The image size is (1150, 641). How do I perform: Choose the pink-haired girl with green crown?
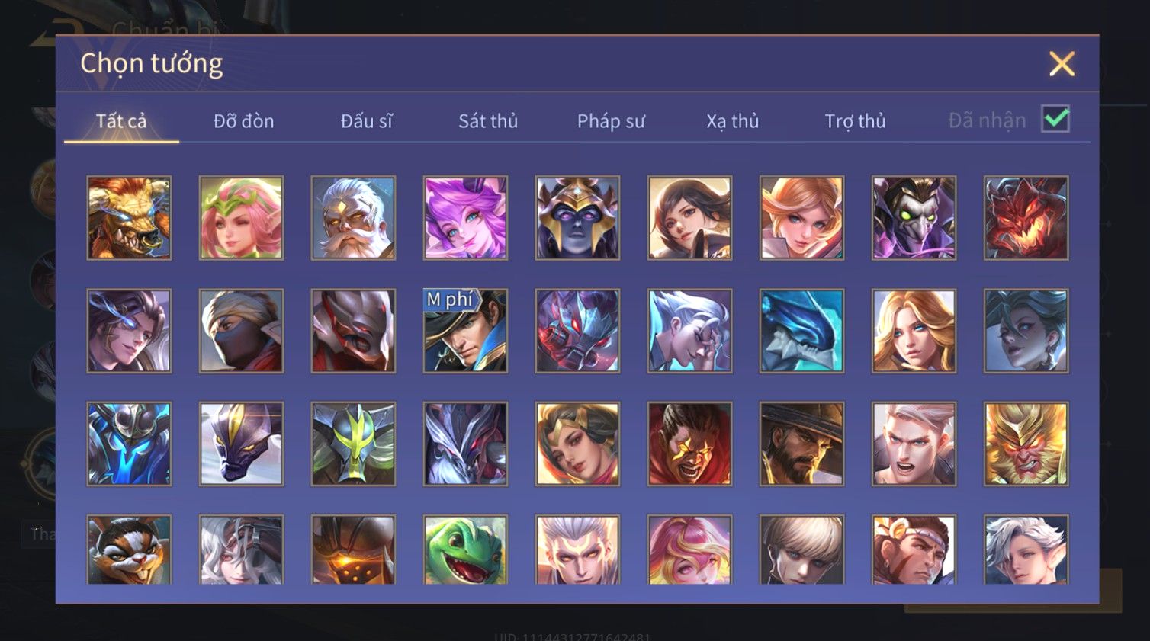[241, 218]
